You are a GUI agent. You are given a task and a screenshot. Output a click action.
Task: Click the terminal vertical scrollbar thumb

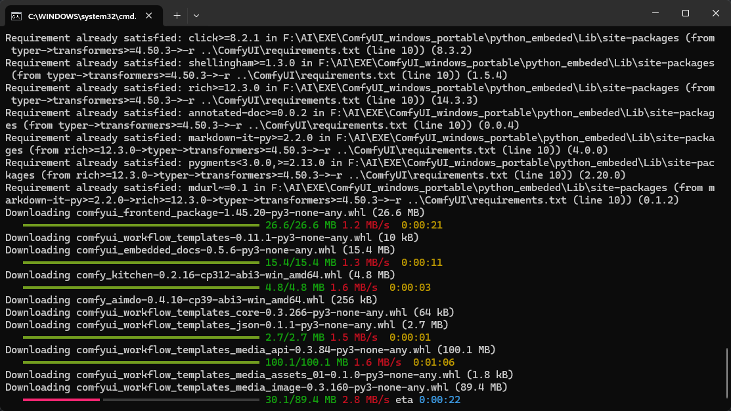point(727,374)
